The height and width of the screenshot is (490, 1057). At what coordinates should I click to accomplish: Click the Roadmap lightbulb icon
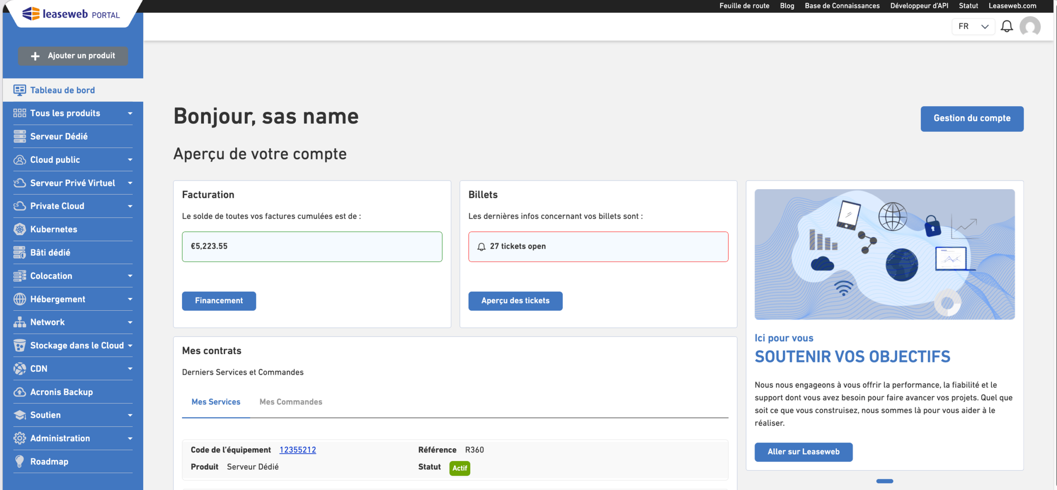19,461
